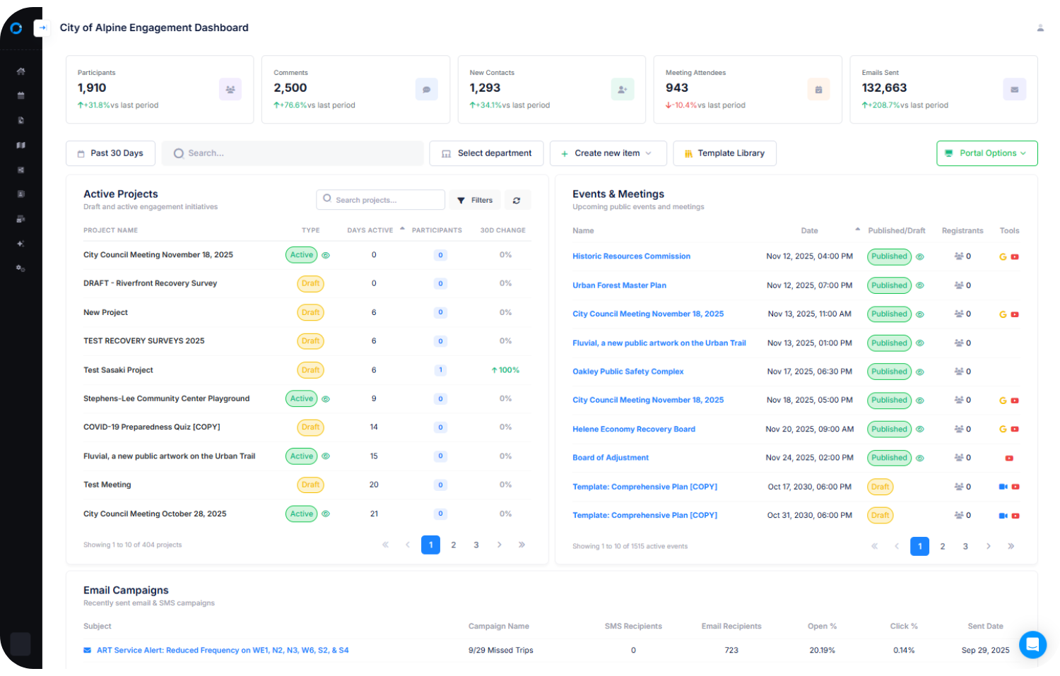Sort events by the Date column header

[x=810, y=230]
